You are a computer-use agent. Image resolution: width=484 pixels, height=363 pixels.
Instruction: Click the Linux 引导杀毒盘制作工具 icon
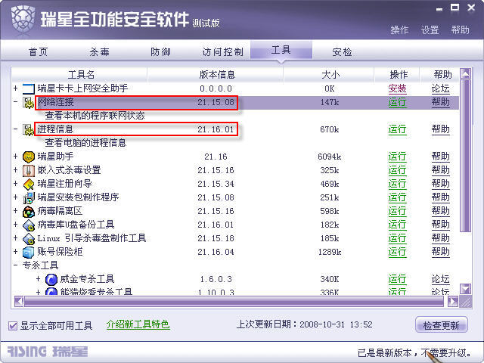click(x=29, y=239)
